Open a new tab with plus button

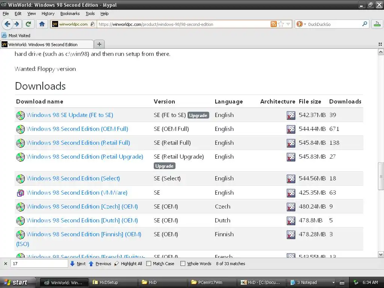click(x=99, y=44)
